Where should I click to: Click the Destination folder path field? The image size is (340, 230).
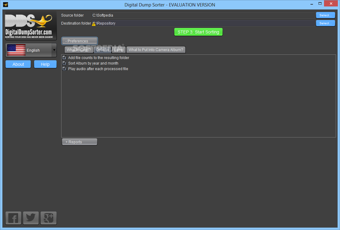click(203, 23)
